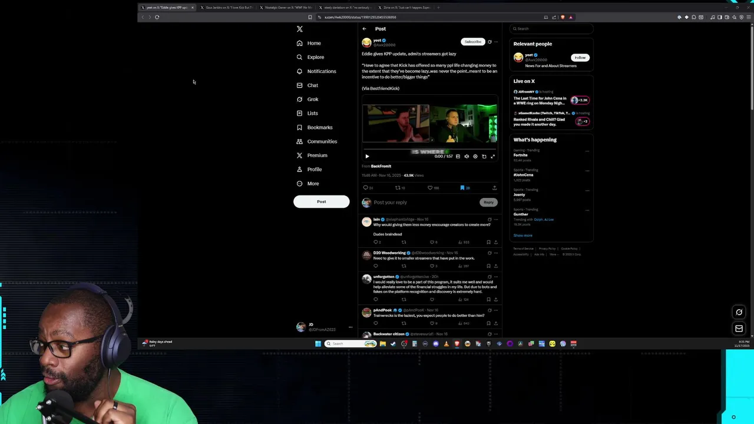Comment on pAndPook's reply

375,323
